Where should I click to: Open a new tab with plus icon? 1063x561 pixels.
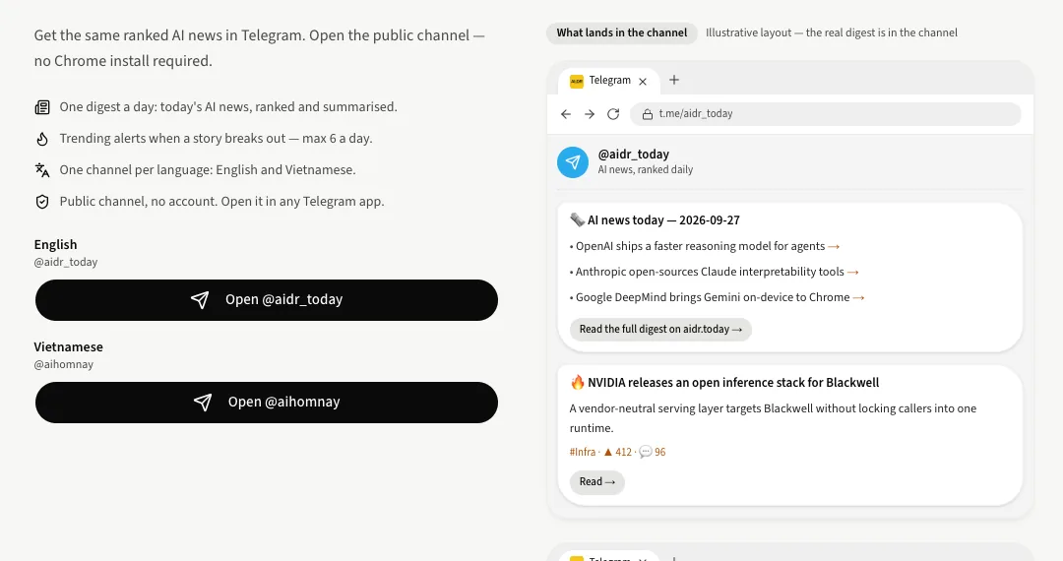tap(674, 80)
